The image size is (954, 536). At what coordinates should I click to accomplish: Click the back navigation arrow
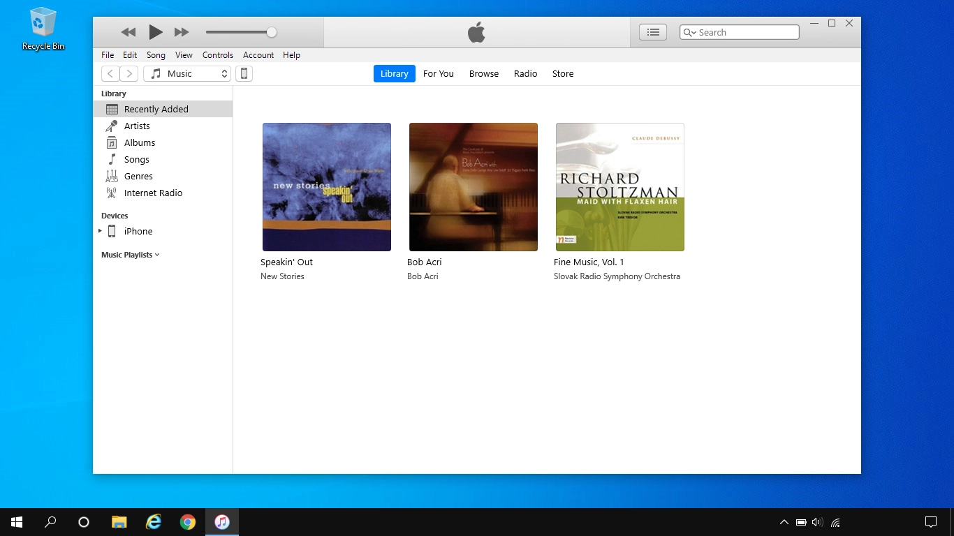click(110, 73)
